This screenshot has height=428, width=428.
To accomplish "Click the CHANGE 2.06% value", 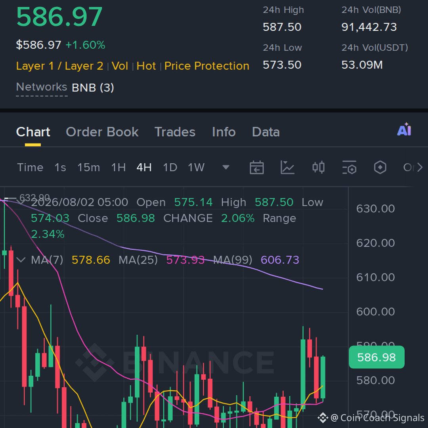I will click(x=237, y=218).
